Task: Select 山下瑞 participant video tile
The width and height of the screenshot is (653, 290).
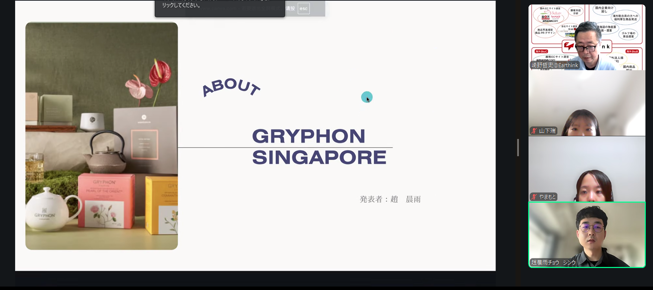Action: [587, 103]
